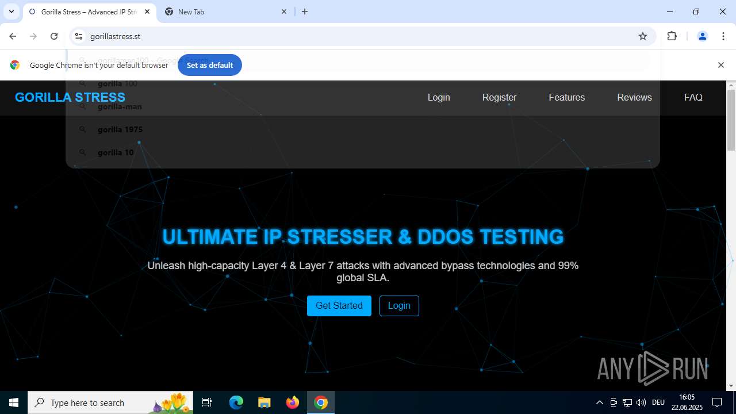Screen dimensions: 736x414
Task: Open the notification center icon
Action: point(717,402)
